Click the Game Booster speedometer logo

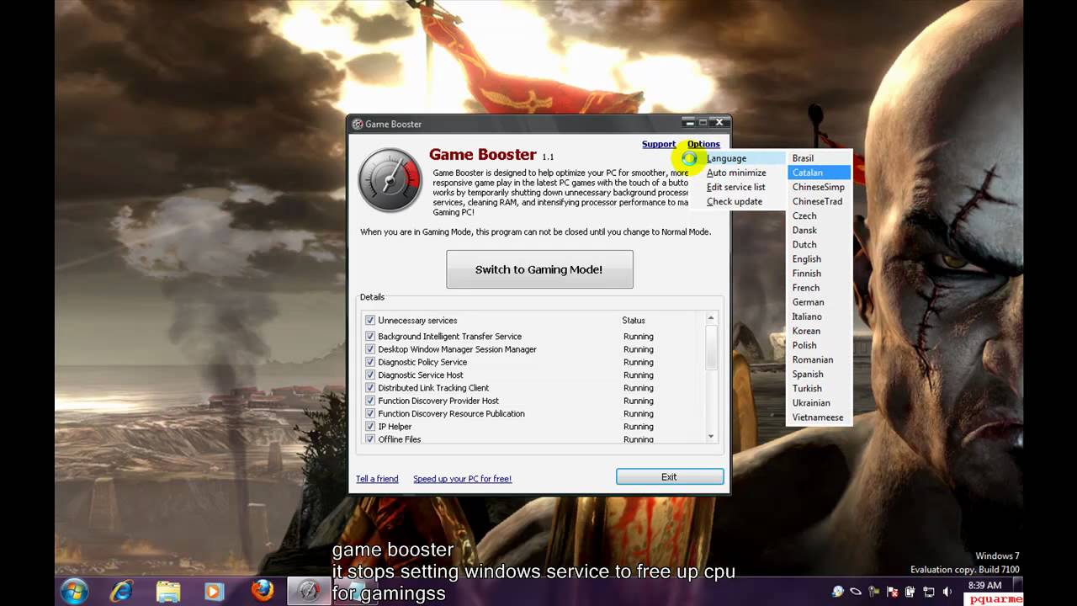(x=390, y=180)
